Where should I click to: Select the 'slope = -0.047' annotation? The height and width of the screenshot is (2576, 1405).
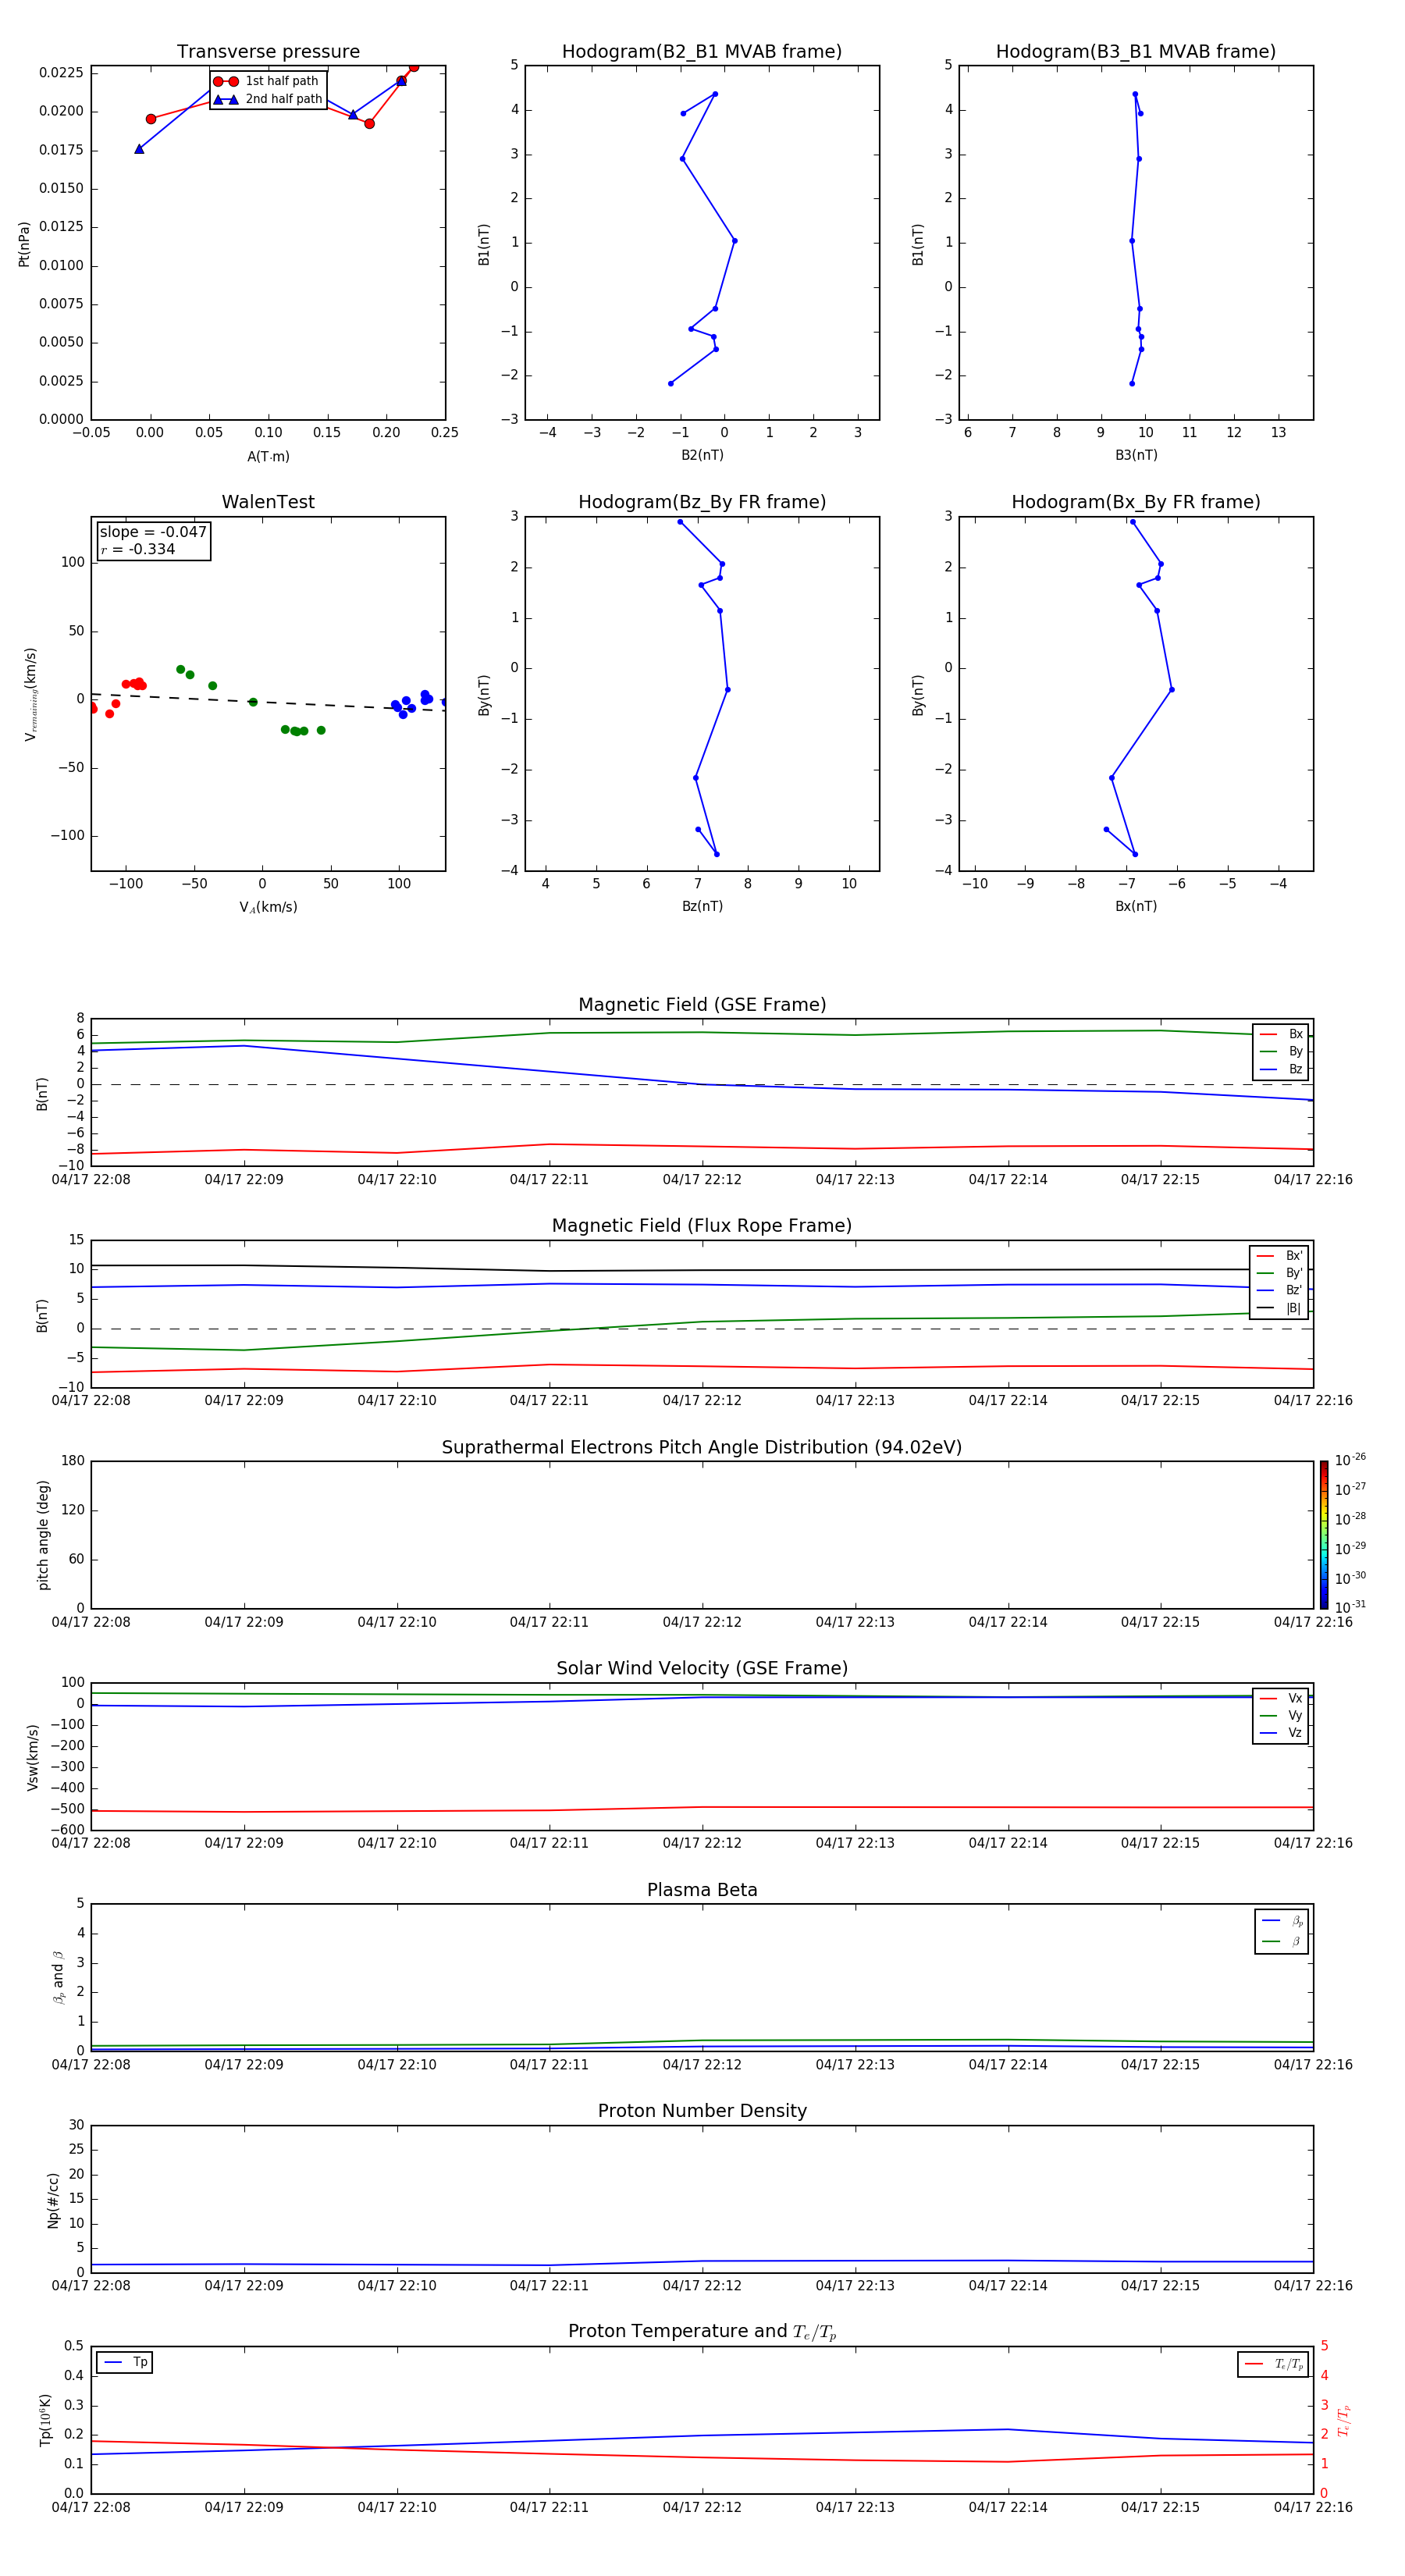coord(153,532)
